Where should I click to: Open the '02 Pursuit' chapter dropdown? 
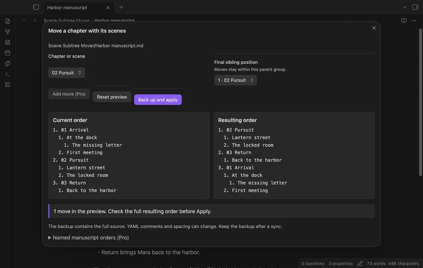67,73
